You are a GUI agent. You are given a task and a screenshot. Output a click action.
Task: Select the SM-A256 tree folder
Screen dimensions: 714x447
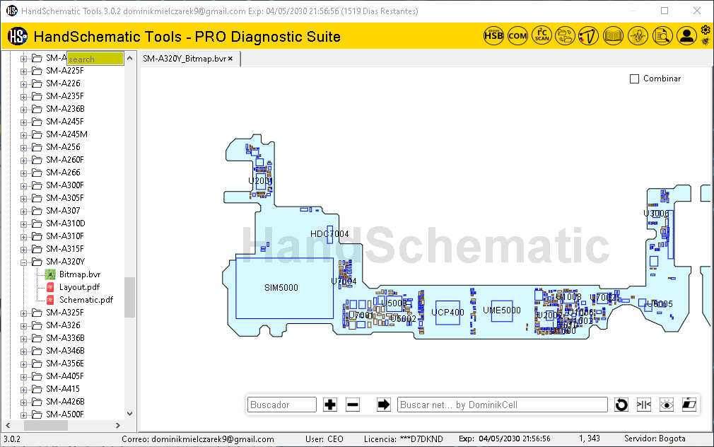pyautogui.click(x=63, y=147)
